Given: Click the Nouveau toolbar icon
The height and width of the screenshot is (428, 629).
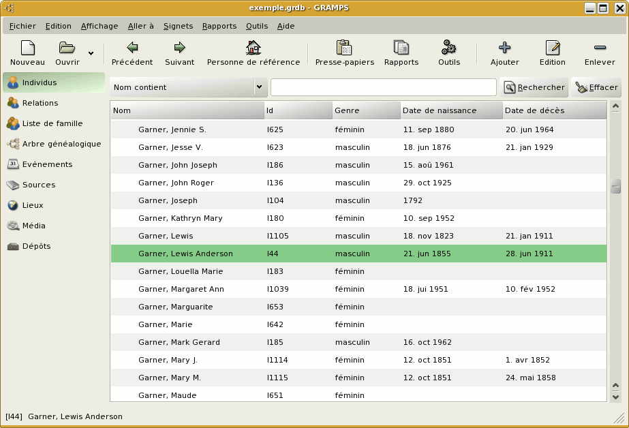Looking at the screenshot, I should point(27,48).
